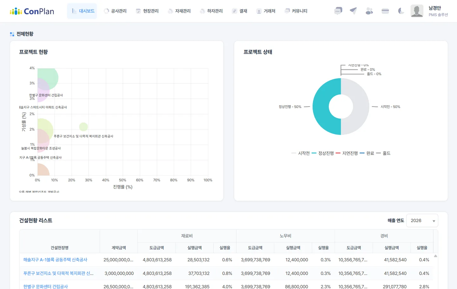Open 현장관리 menu

147,11
